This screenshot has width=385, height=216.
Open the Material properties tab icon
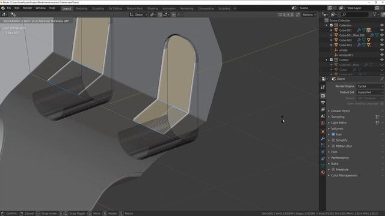click(323, 172)
